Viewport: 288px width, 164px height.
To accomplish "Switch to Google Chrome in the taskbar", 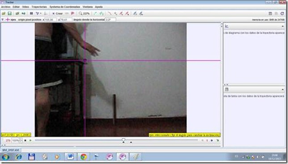I will pyautogui.click(x=84, y=157).
